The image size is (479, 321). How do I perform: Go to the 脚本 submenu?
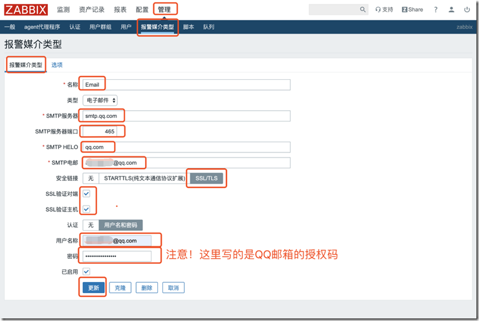point(188,27)
